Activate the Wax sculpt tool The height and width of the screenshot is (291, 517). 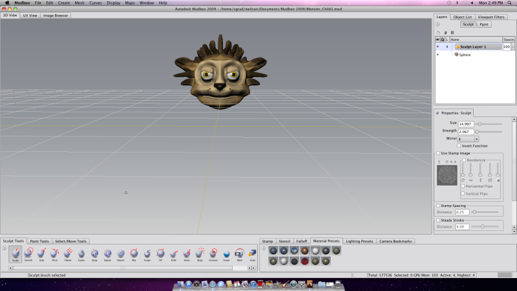click(134, 253)
